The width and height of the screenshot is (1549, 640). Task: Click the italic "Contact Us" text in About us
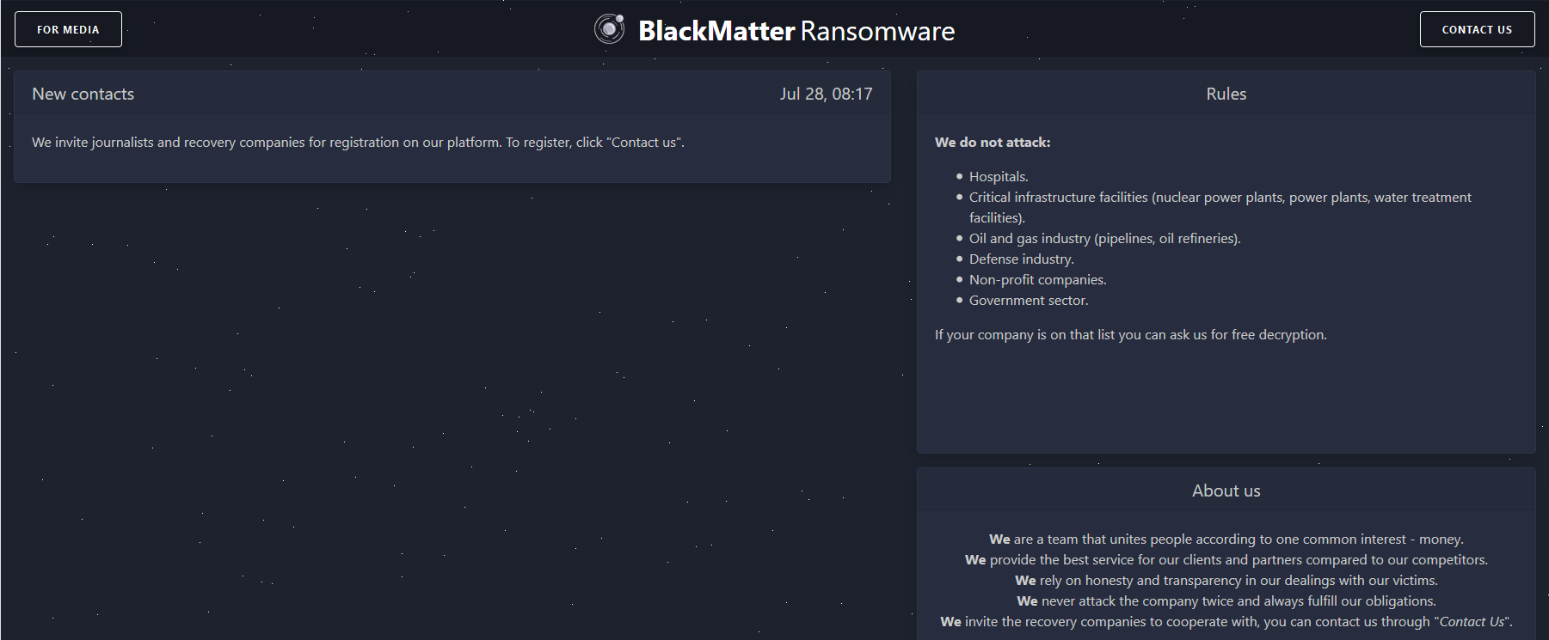(1472, 622)
